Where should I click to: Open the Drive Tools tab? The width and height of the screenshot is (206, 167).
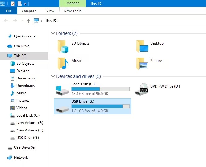tap(72, 11)
